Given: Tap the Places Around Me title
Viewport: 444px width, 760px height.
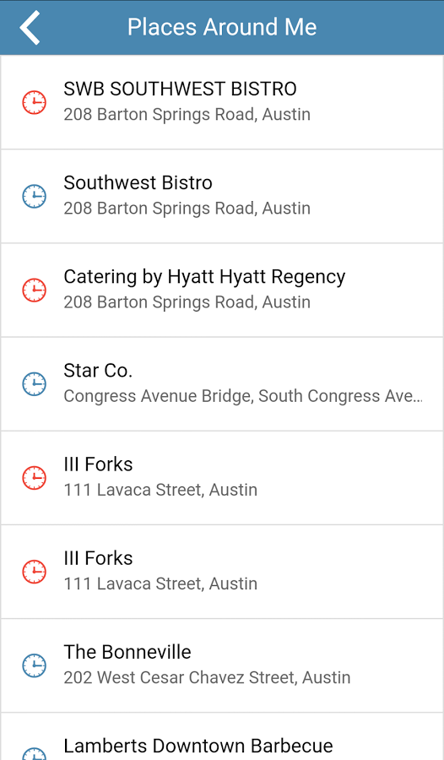Looking at the screenshot, I should tap(222, 27).
